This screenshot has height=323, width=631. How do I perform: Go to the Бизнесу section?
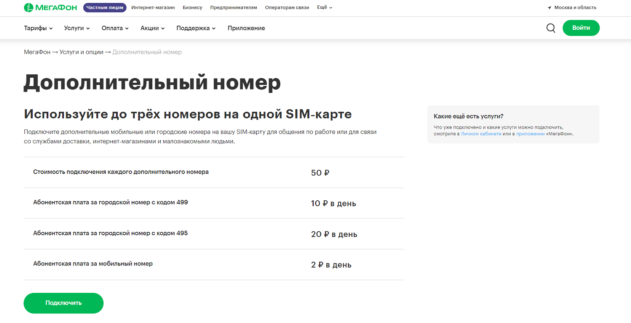coord(193,8)
